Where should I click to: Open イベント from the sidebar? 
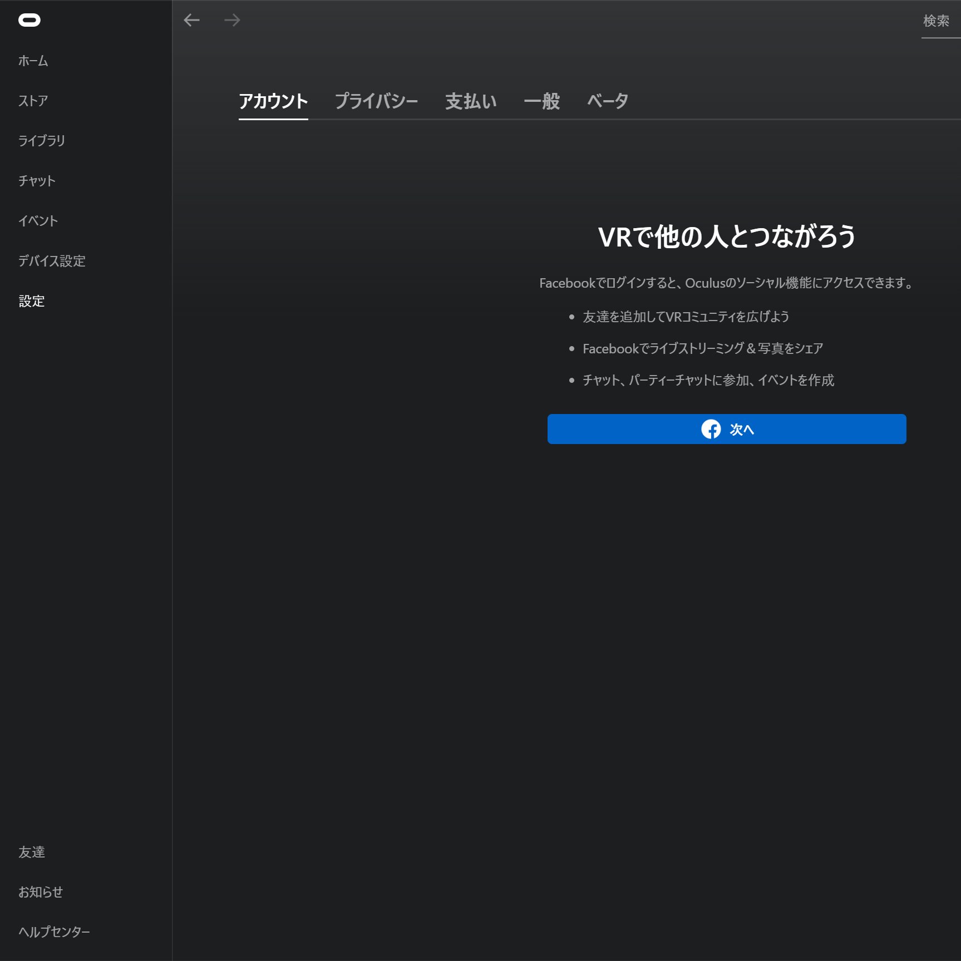[37, 221]
